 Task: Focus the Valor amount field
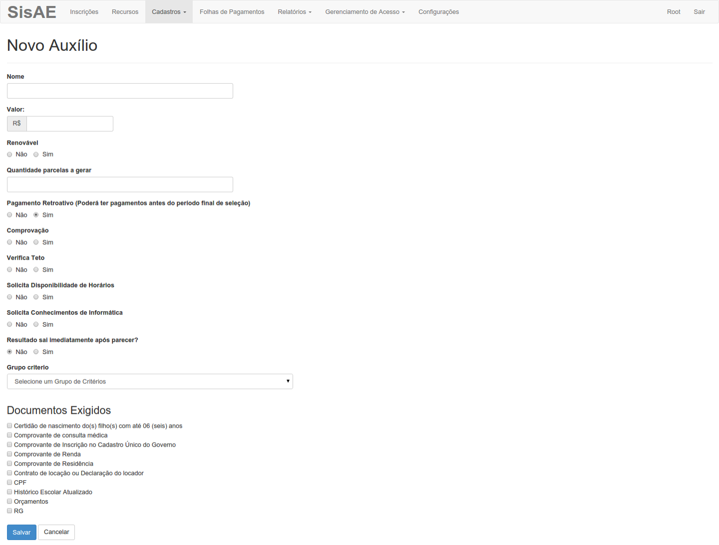[70, 124]
